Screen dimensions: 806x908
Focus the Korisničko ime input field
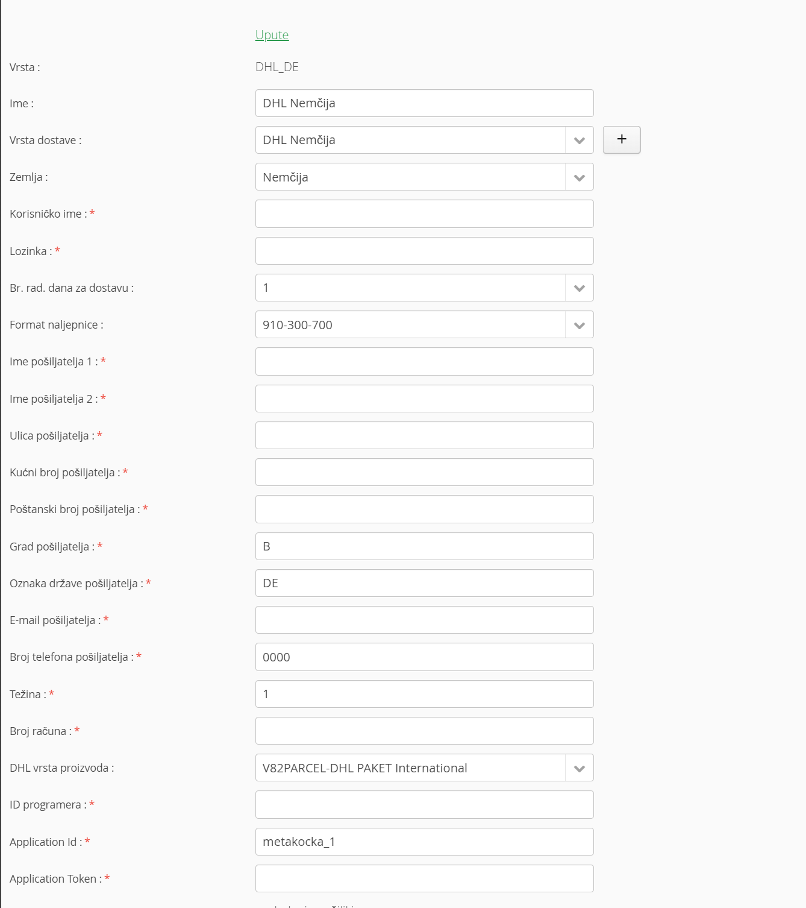[x=425, y=214]
